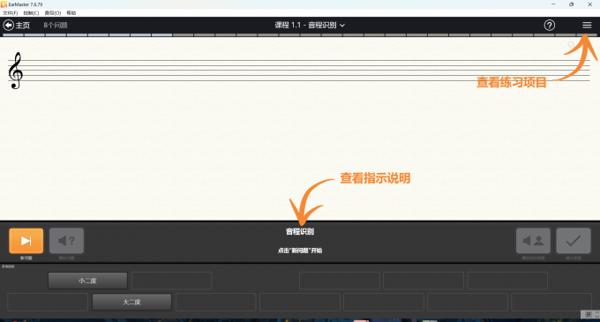Go back to the 主页 home screen
This screenshot has height=322, width=600.
pos(17,26)
